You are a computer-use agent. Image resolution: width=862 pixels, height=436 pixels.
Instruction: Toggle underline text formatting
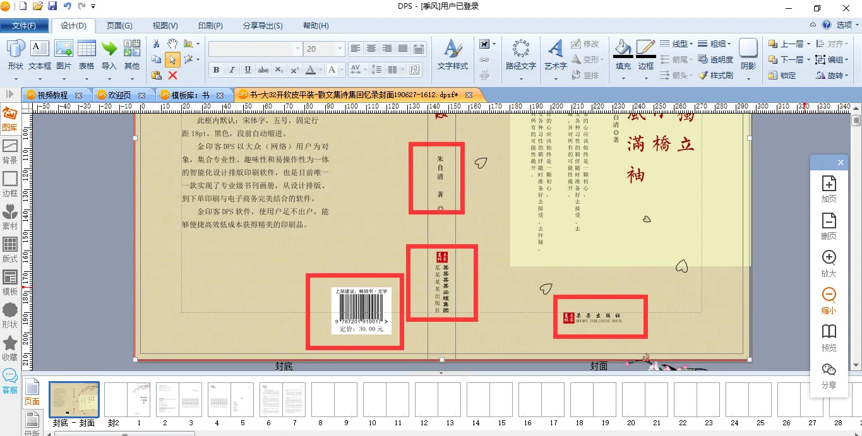tap(248, 69)
